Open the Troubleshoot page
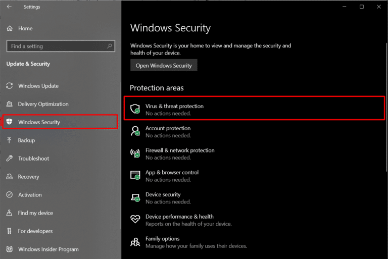This screenshot has height=259, width=388. tap(33, 159)
